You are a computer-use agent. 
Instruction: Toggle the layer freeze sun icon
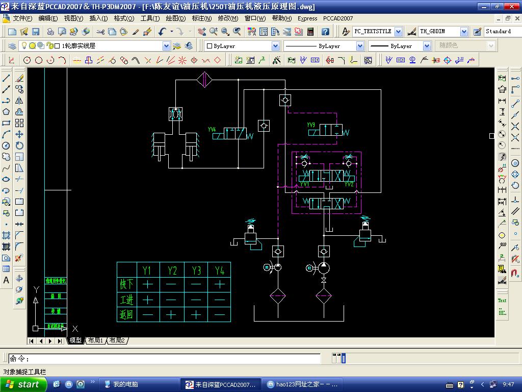click(32, 45)
